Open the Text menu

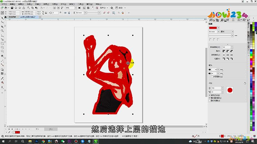pyautogui.click(x=63, y=4)
